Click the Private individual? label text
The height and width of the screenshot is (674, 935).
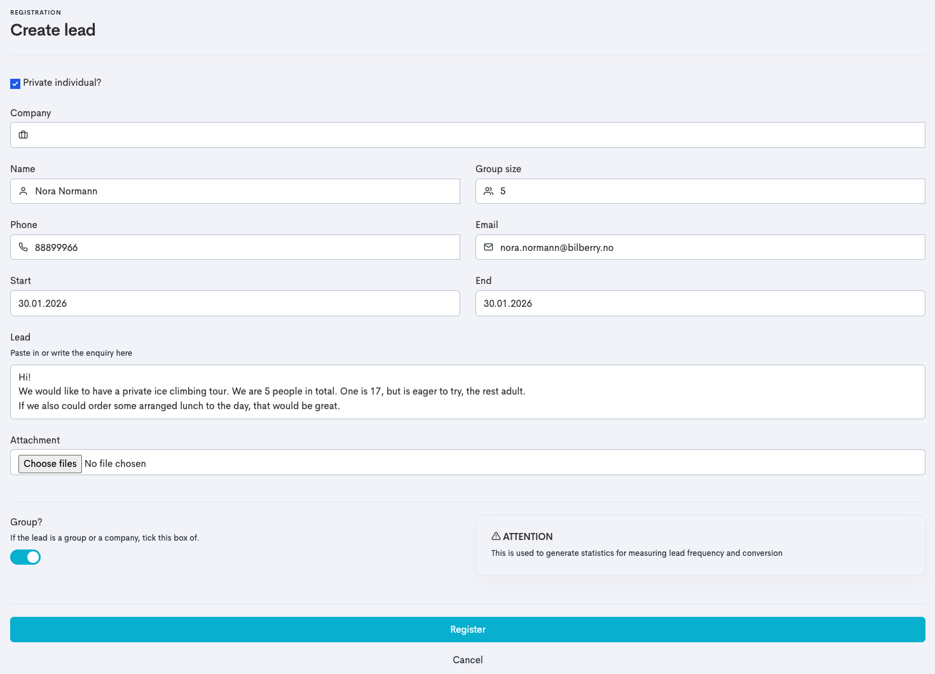(62, 83)
